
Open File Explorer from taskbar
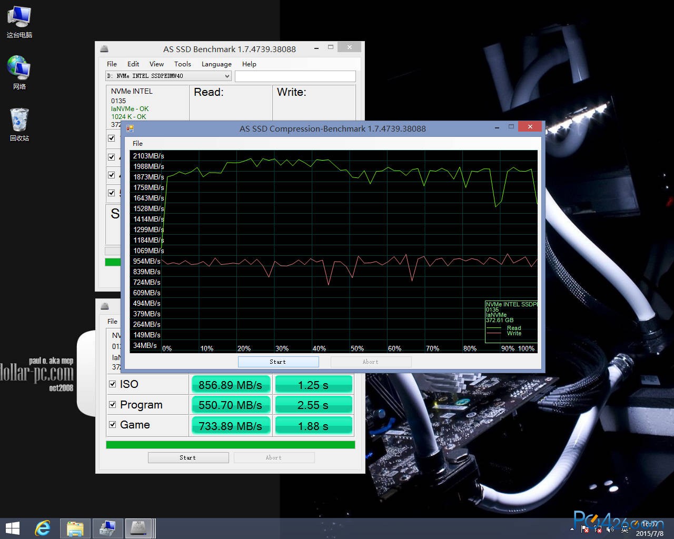[x=75, y=528]
